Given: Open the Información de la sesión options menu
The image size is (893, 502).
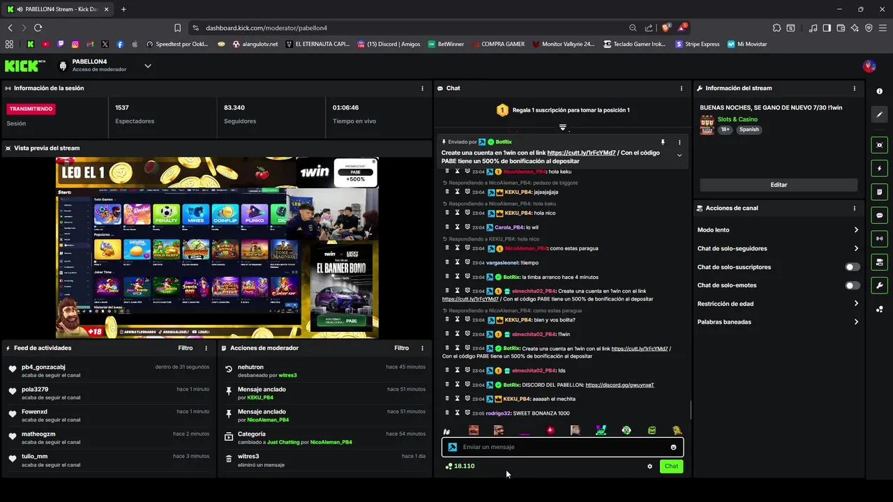Looking at the screenshot, I should click(422, 89).
